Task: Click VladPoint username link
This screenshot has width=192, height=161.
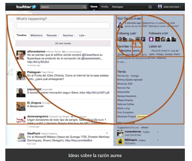Action: pyautogui.click(x=33, y=134)
